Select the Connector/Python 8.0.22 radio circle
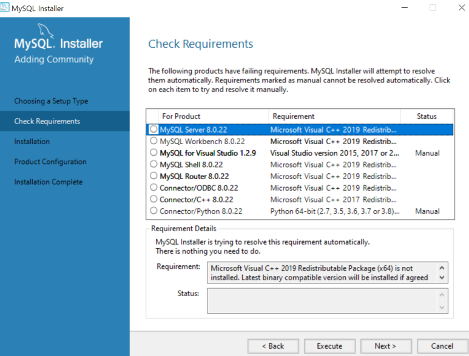 [154, 211]
